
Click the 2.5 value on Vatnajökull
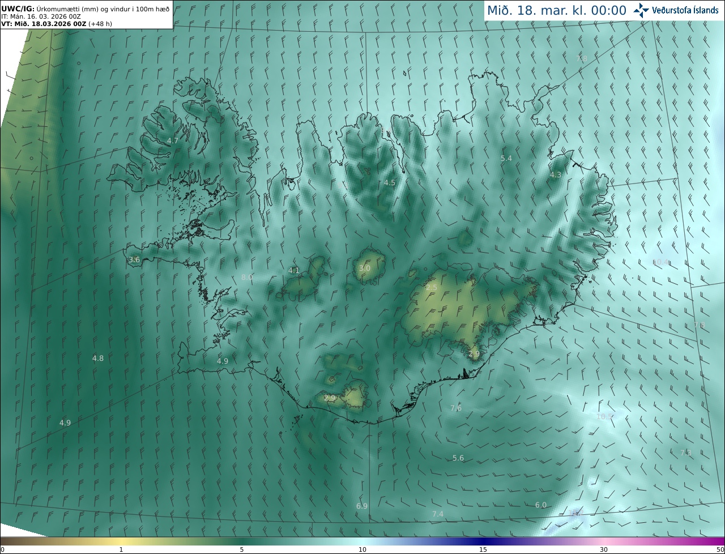pos(432,288)
